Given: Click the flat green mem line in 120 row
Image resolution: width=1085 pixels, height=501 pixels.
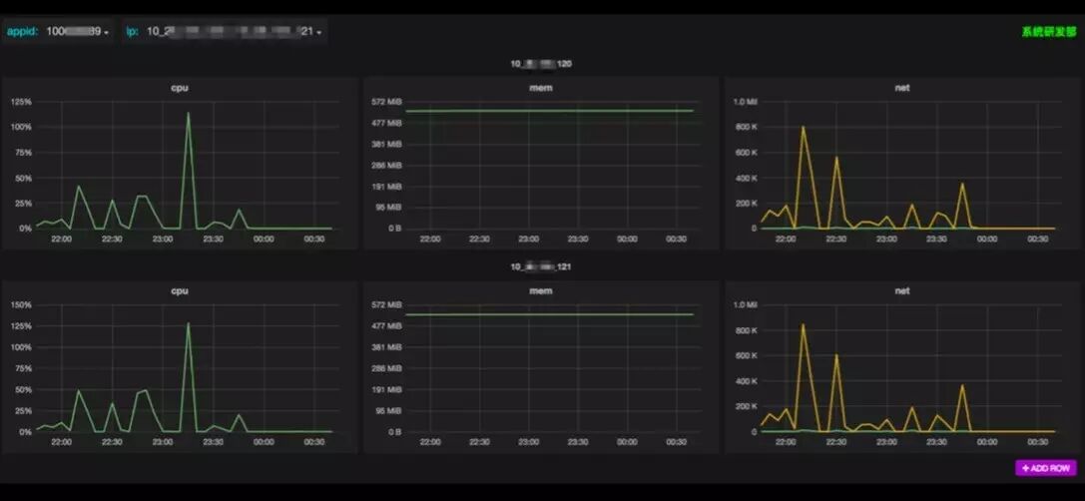Looking at the screenshot, I should coord(549,111).
